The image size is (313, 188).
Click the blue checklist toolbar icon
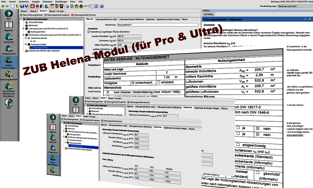(x=96, y=6)
